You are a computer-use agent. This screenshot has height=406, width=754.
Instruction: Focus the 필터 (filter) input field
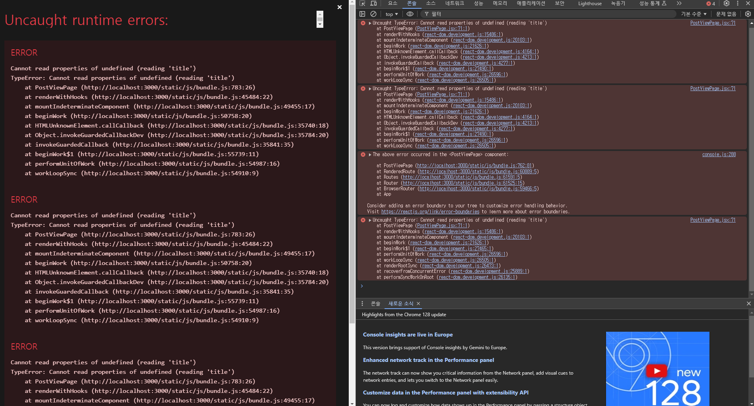click(x=549, y=14)
